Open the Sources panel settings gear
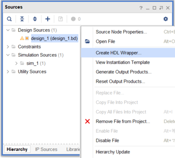 click(x=166, y=19)
